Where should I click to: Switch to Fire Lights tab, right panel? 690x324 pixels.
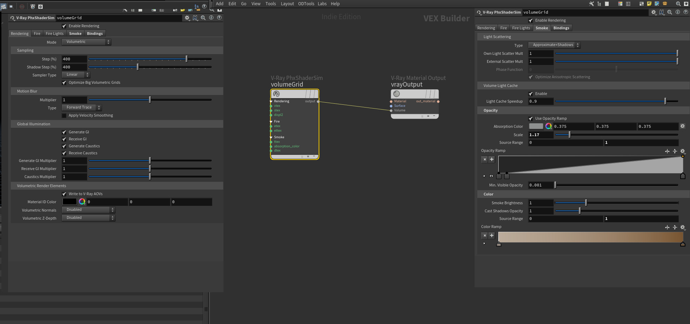pos(521,28)
